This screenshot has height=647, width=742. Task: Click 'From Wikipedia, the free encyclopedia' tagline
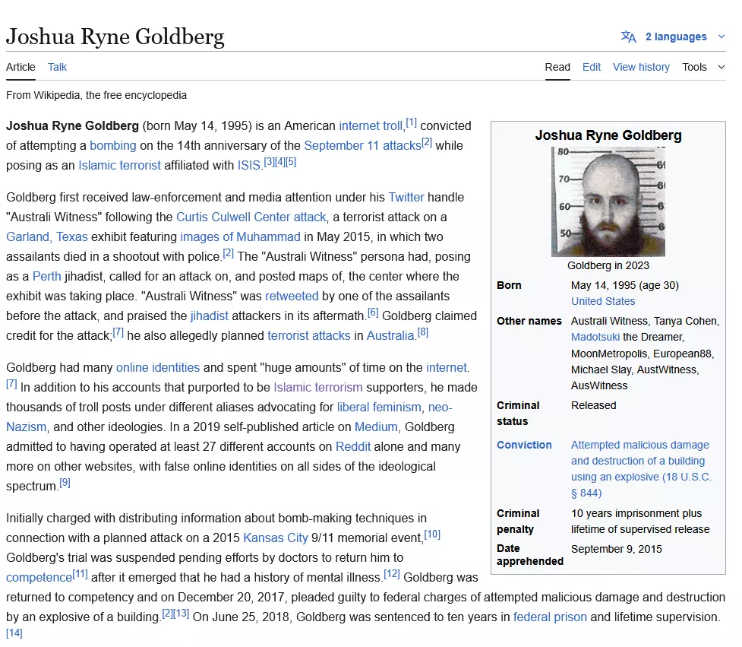[x=96, y=96]
